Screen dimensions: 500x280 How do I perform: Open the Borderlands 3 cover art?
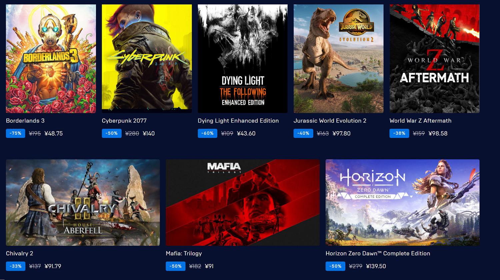51,59
